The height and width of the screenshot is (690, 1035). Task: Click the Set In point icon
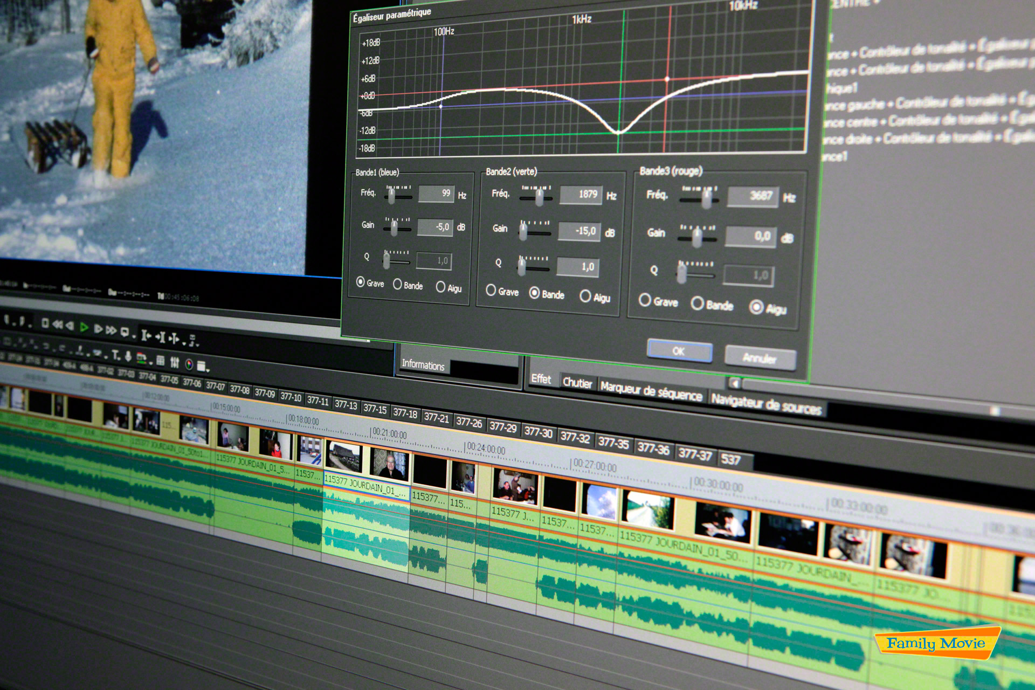146,335
